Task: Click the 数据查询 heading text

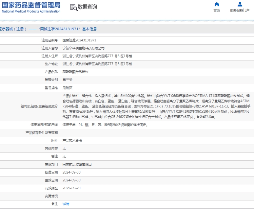Action: (x=87, y=7)
